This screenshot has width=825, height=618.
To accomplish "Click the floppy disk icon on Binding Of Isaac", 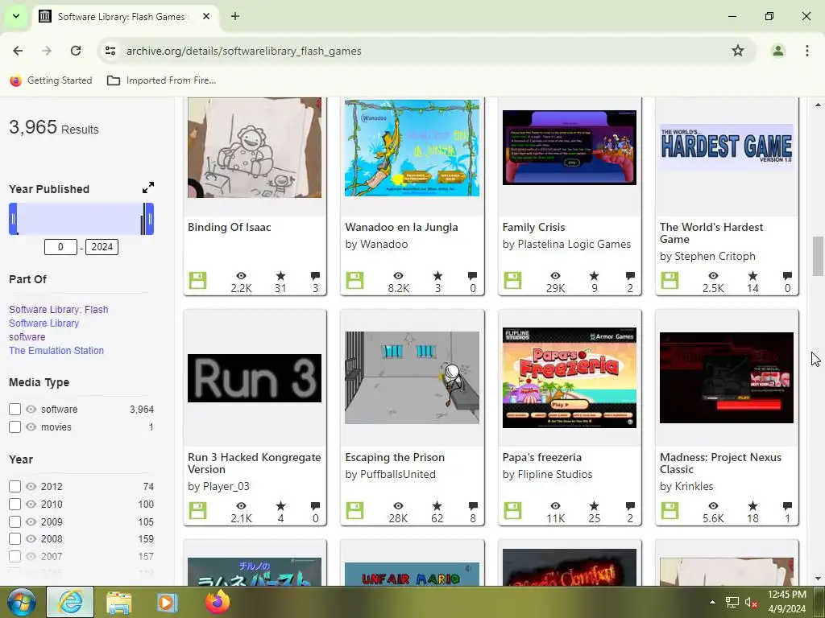I will click(x=198, y=280).
